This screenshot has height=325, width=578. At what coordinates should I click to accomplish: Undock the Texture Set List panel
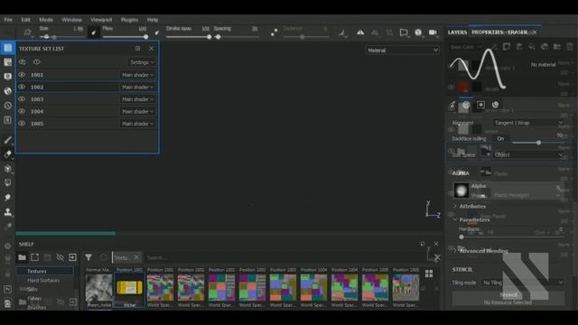pyautogui.click(x=137, y=48)
